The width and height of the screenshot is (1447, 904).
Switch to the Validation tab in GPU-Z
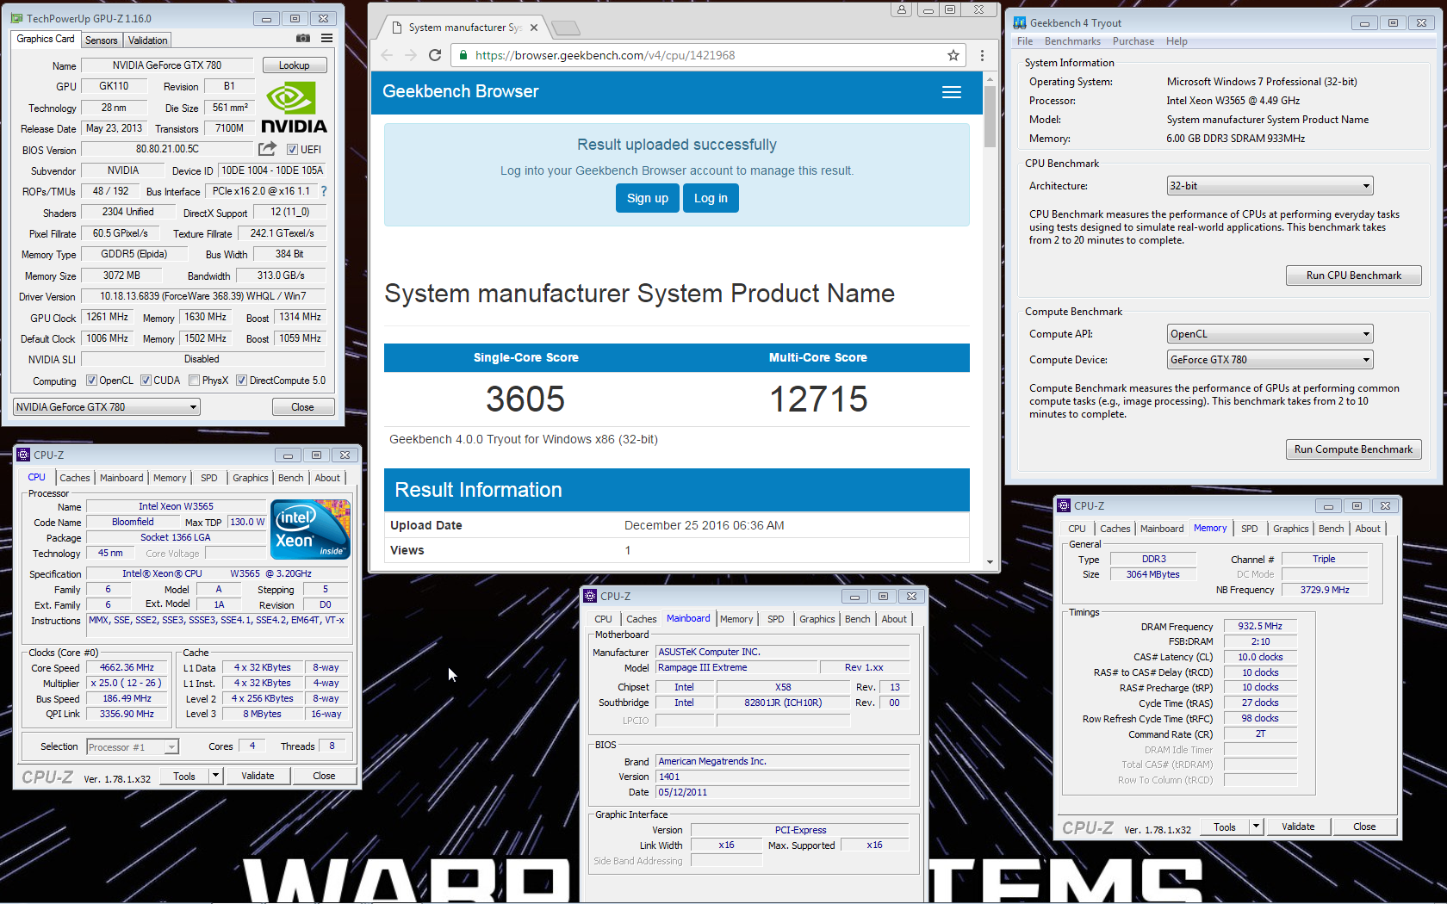tap(147, 40)
